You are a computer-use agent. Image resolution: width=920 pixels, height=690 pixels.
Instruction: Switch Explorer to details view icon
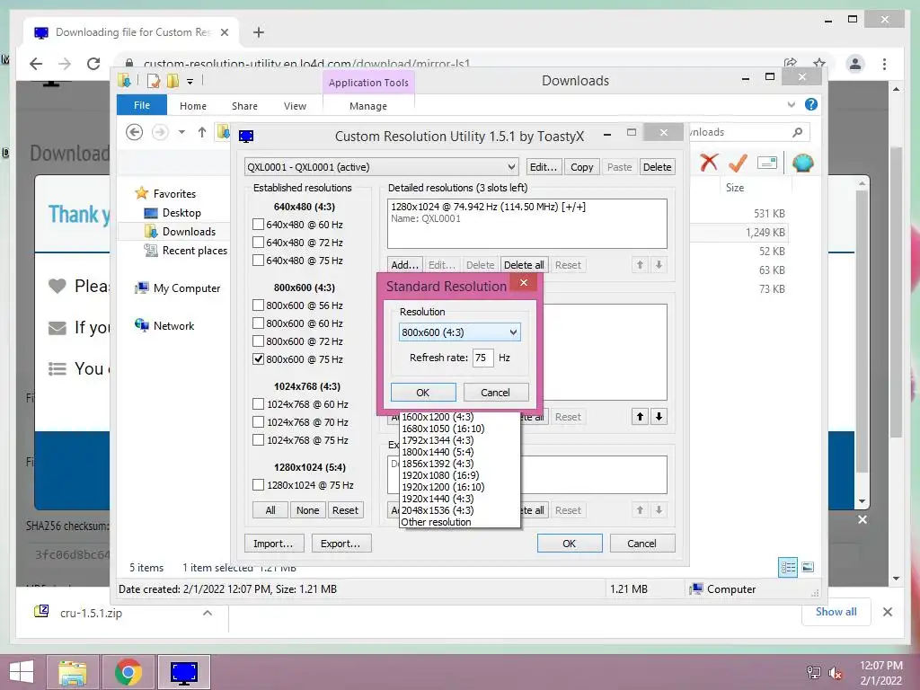[788, 568]
